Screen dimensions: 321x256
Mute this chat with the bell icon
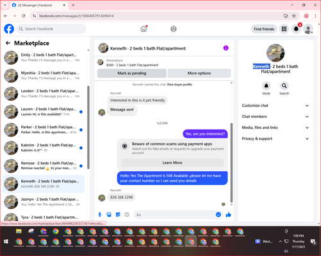(266, 86)
